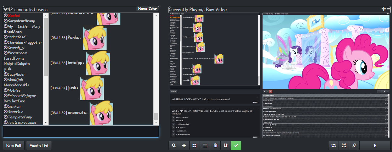Screen dimensions: 392x152
Task: Click the Name Color button
Action: tap(147, 9)
